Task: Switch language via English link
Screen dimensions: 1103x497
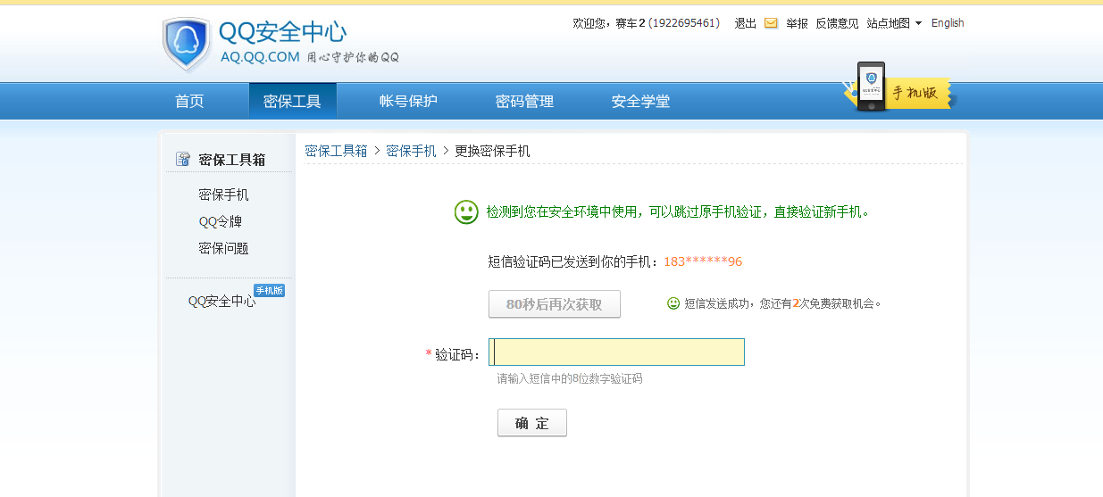Action: click(x=948, y=23)
